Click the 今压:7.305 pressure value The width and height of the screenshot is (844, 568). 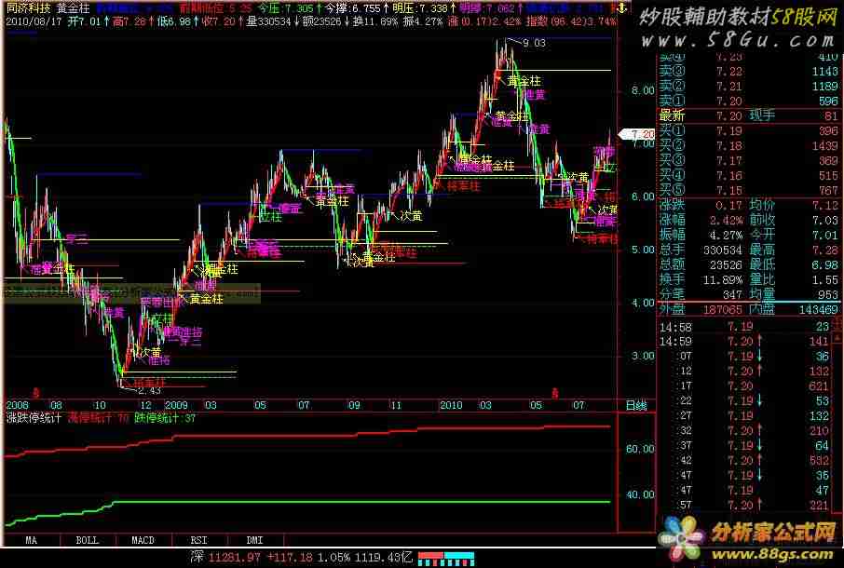290,8
